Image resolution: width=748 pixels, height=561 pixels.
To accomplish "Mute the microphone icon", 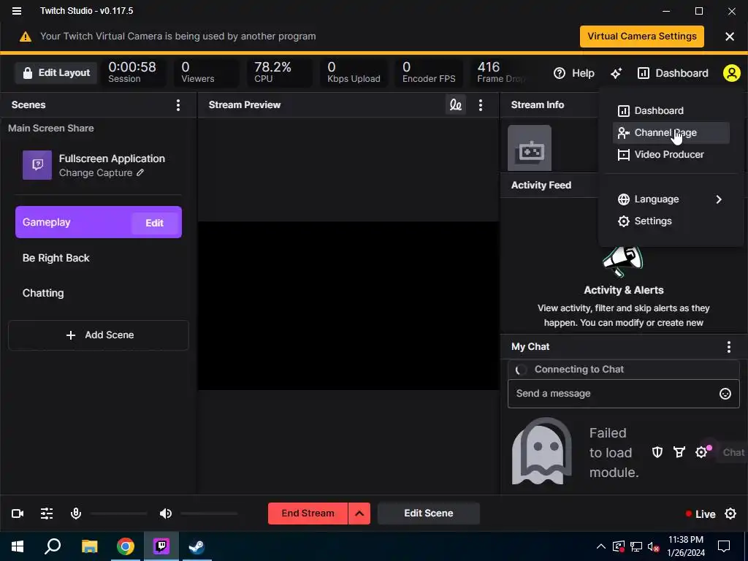I will (76, 514).
